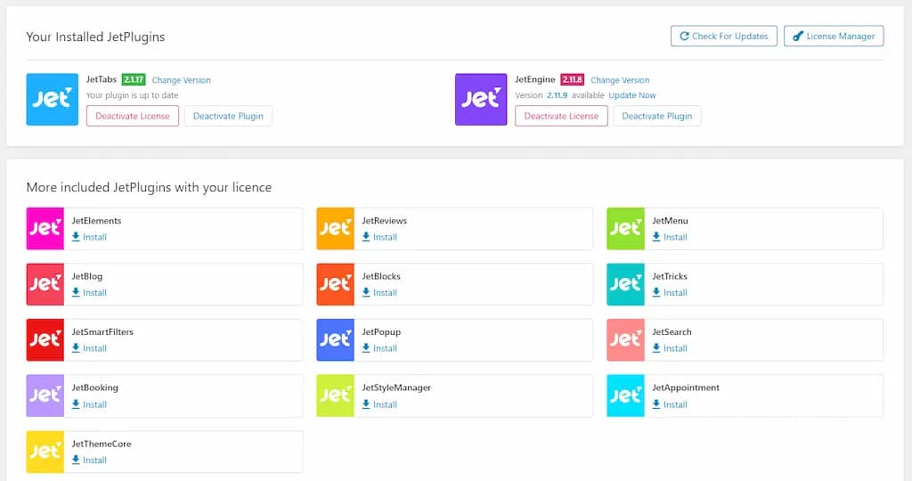912x481 pixels.
Task: Click the teal JetTricks logo icon
Action: (x=625, y=284)
